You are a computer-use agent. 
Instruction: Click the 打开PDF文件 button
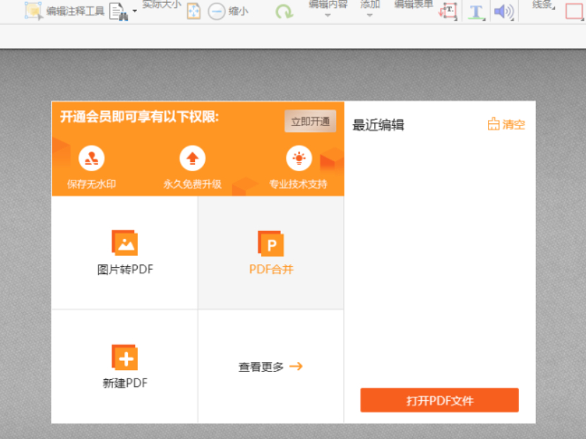tap(439, 400)
